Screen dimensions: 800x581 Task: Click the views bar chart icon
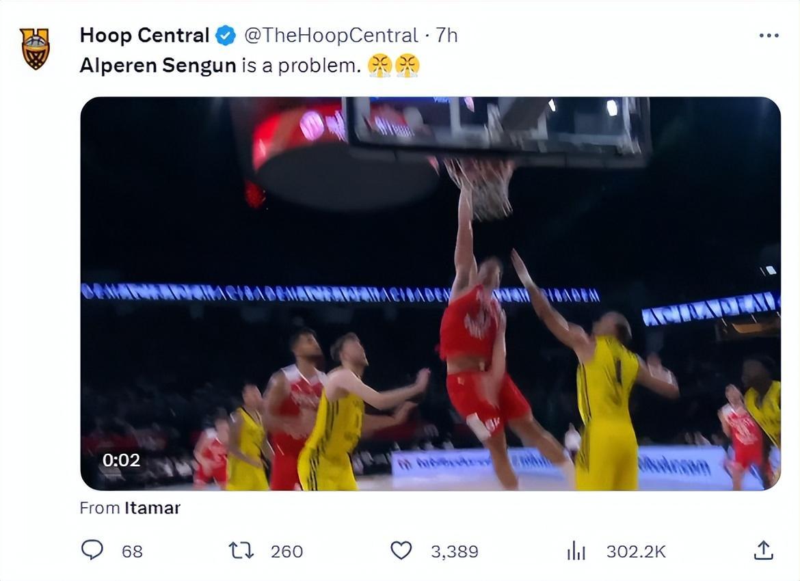[x=576, y=551]
